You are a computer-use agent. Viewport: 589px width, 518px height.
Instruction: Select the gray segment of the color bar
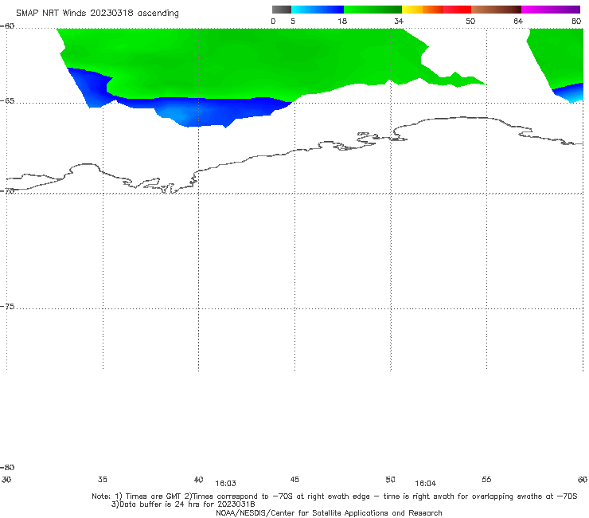[281, 10]
